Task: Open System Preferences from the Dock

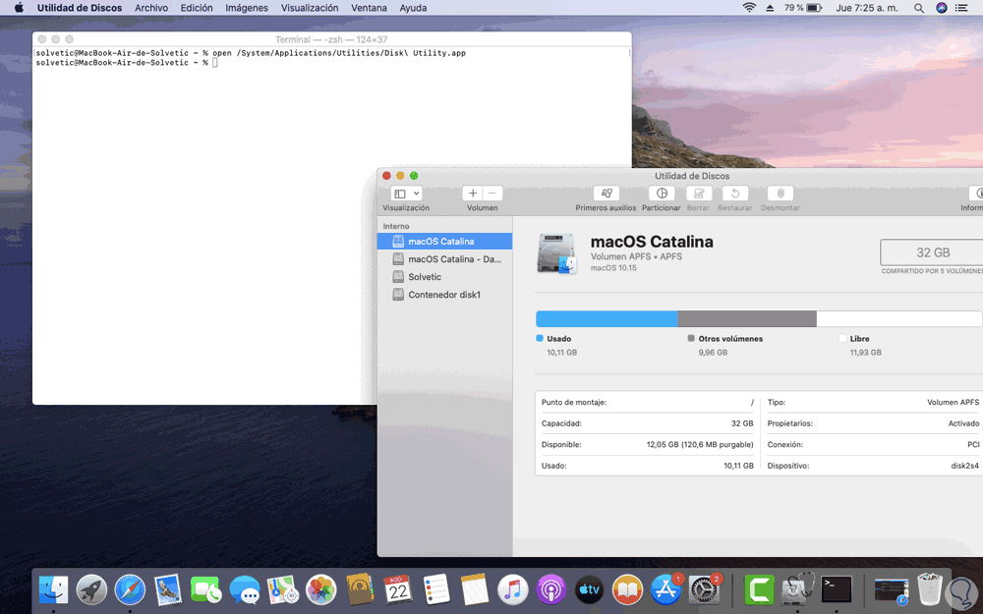Action: 705,589
